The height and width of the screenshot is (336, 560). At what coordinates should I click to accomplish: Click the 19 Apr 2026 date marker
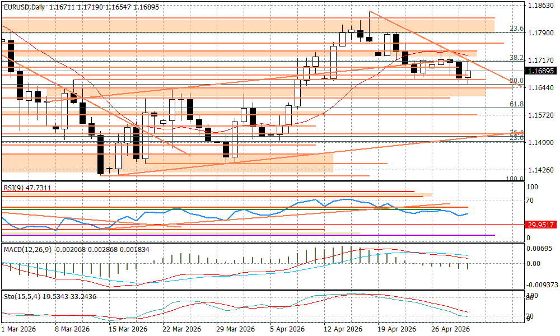pos(396,329)
